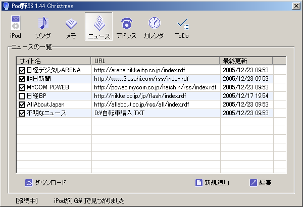Viewport: 303px width, 207px height.
Task: Open the iPod section icon
Action: [x=16, y=27]
